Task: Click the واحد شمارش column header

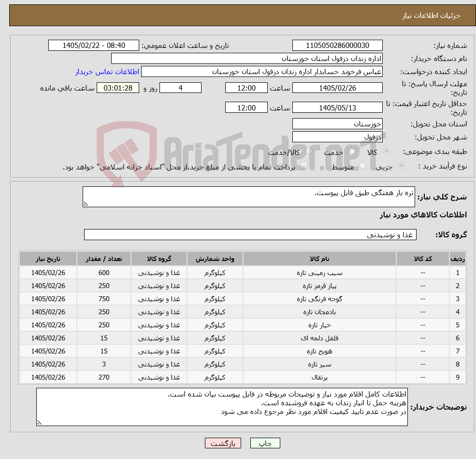Action: 215,259
